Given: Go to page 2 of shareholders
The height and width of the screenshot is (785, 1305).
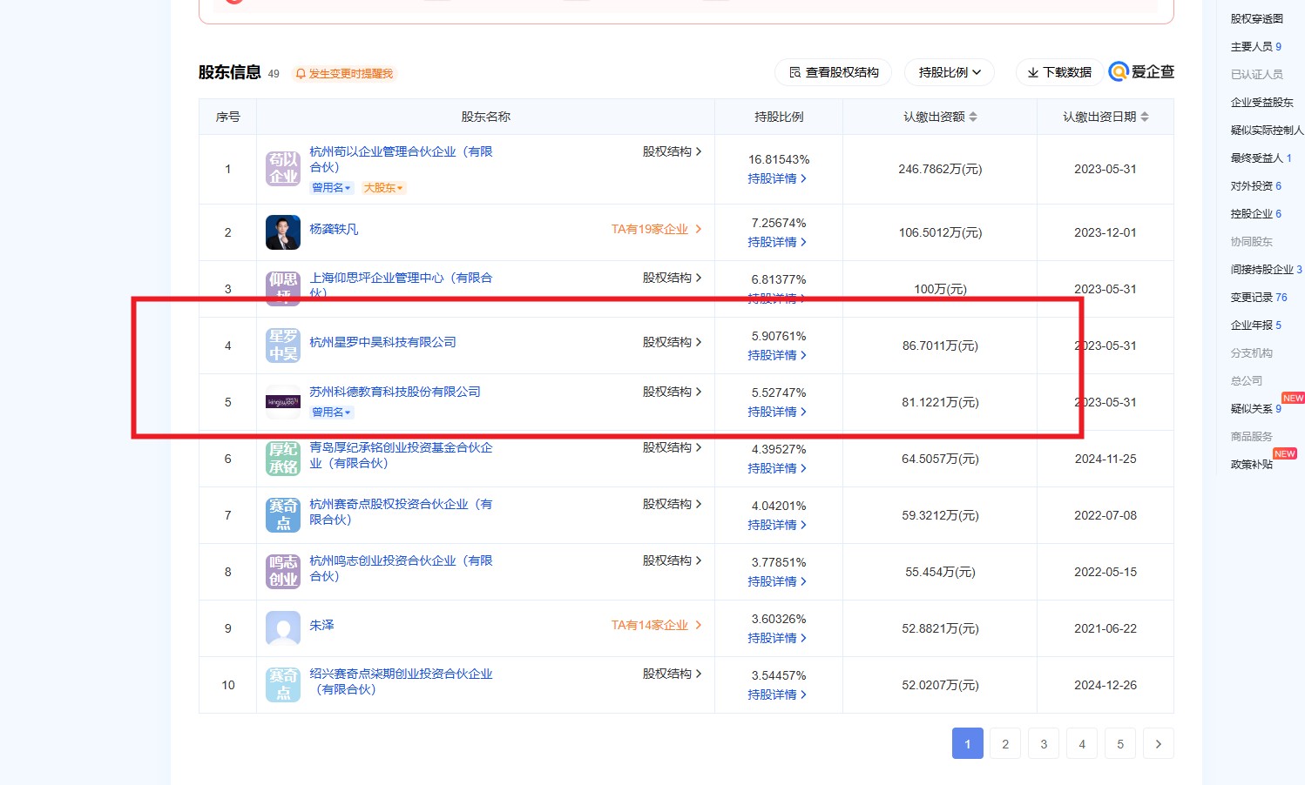Looking at the screenshot, I should 1005,743.
